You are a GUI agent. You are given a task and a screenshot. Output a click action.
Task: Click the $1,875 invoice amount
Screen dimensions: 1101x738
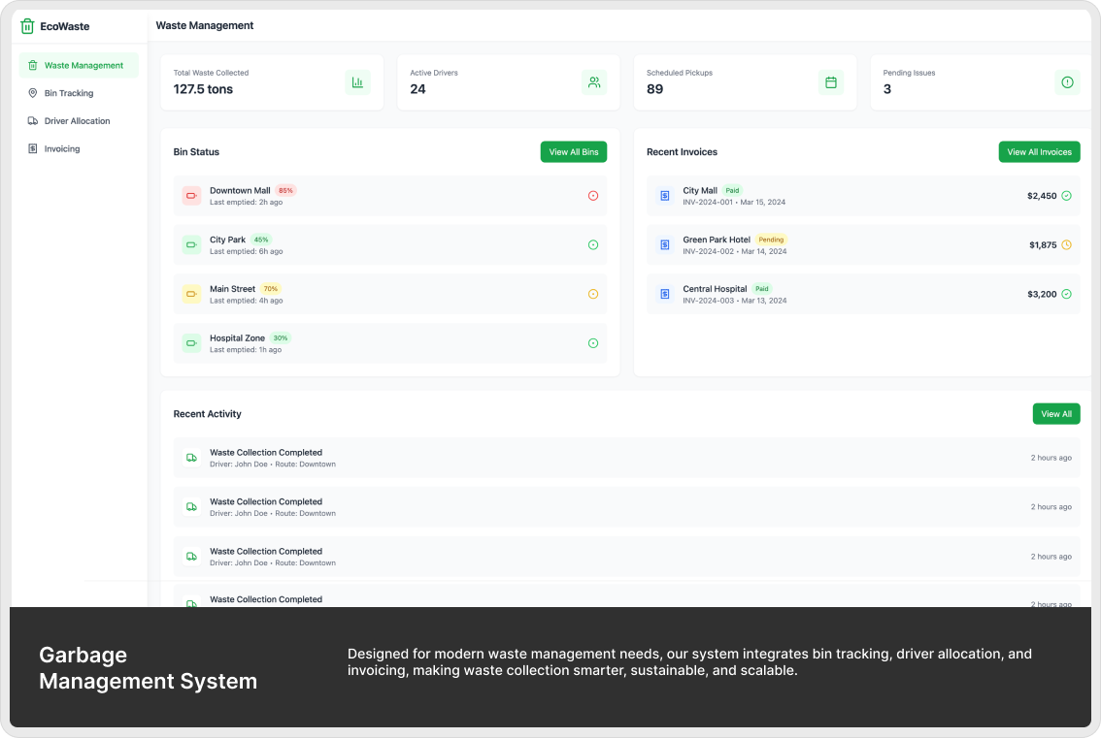[1043, 244]
